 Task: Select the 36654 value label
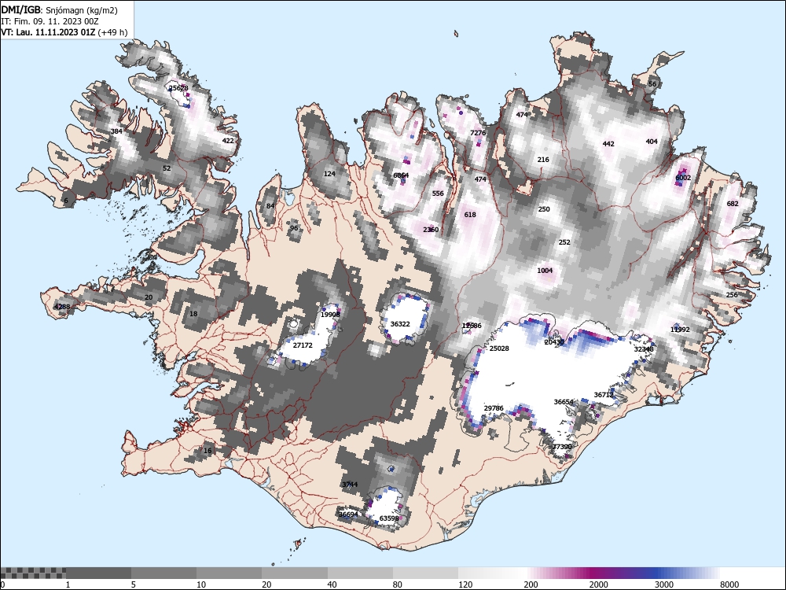[x=564, y=402]
